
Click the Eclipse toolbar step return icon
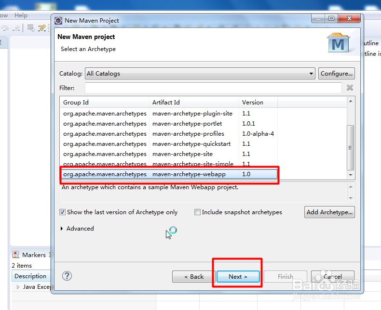coord(16,28)
